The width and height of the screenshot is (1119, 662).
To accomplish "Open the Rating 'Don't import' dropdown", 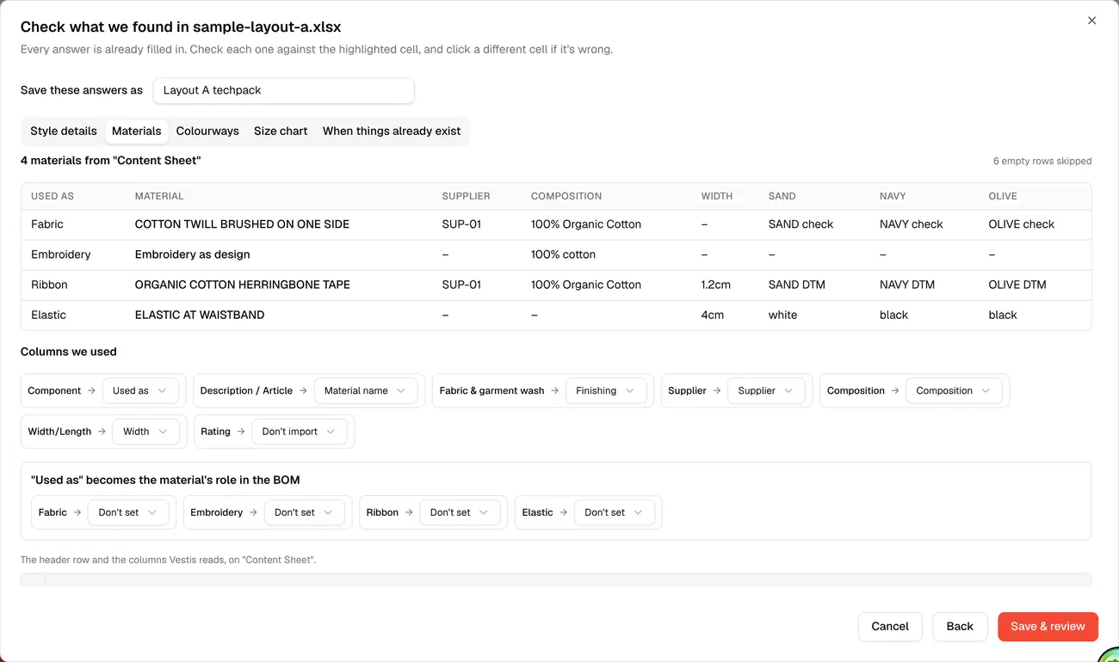I will (x=300, y=432).
